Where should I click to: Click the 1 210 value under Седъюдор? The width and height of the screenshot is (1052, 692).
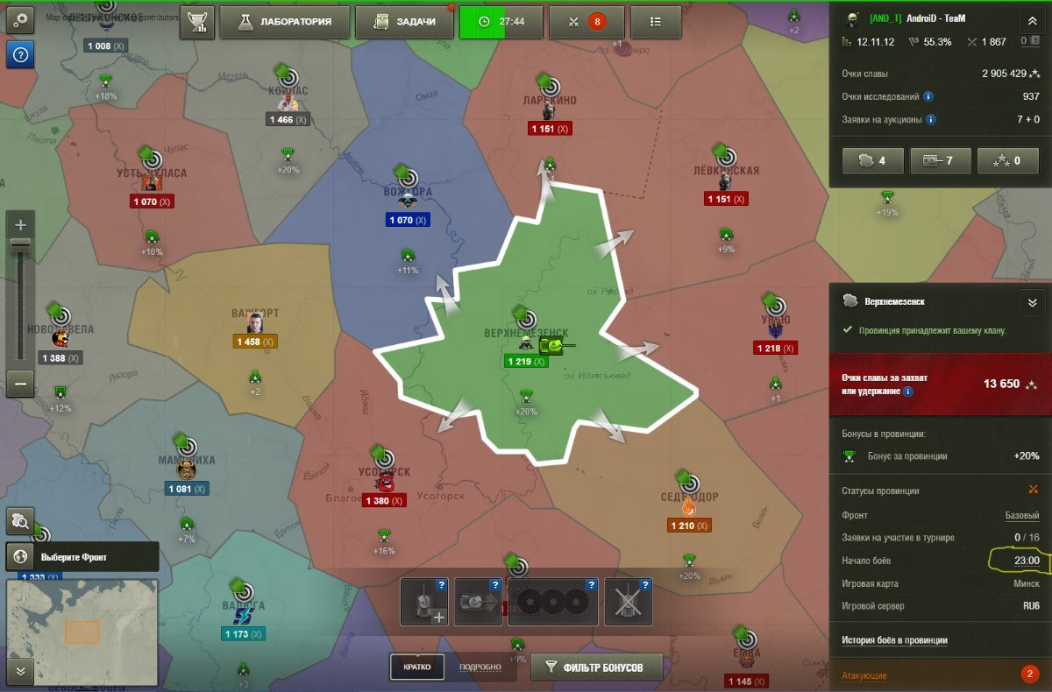tap(689, 526)
